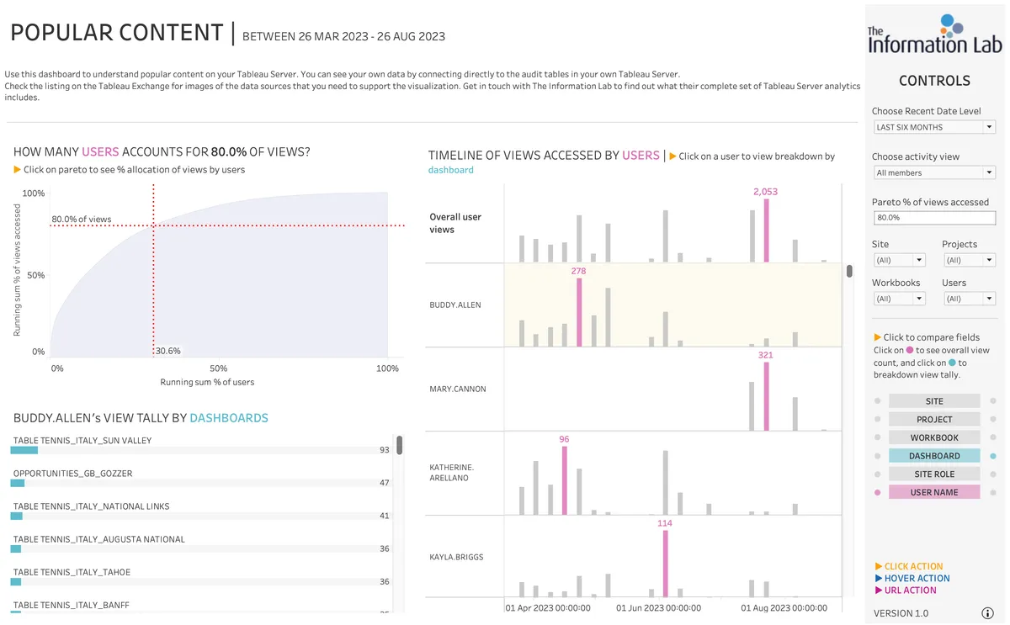This screenshot has height=625, width=1010.
Task: Click the teal dashboard link in timeline title
Action: coord(451,170)
